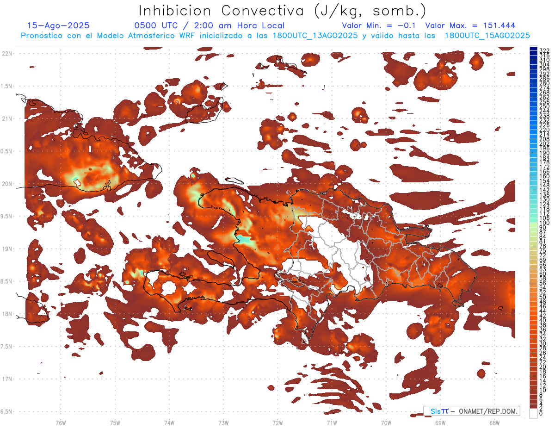555x429 pixels.
Task: Click the '17N' latitude label
Action: coord(7,379)
